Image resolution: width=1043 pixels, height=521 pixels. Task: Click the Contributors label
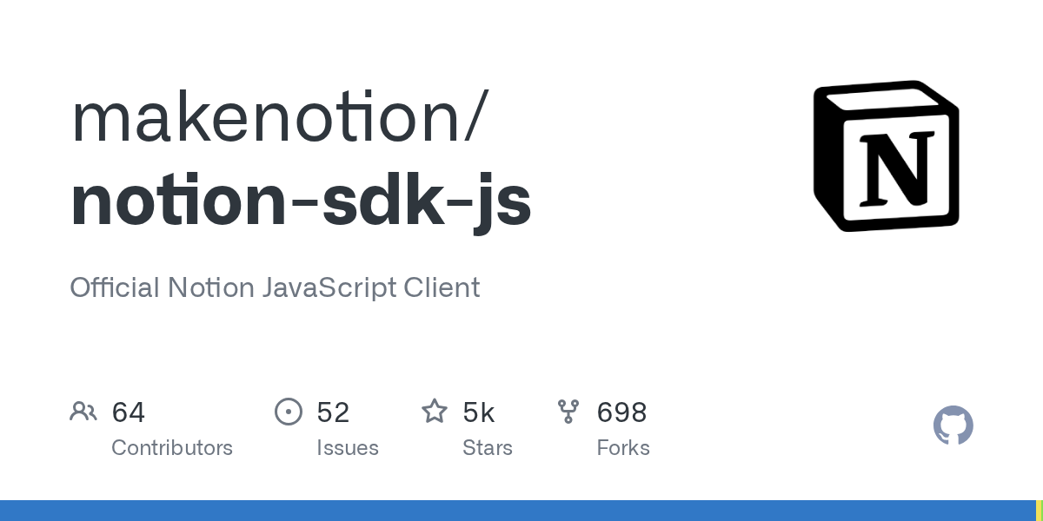click(172, 448)
